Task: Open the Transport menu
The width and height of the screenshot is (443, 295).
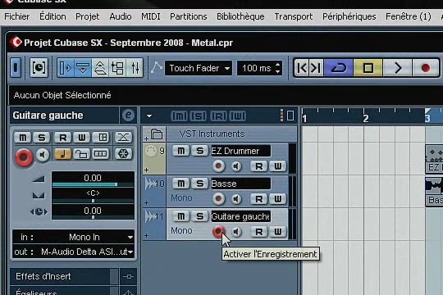Action: (294, 16)
